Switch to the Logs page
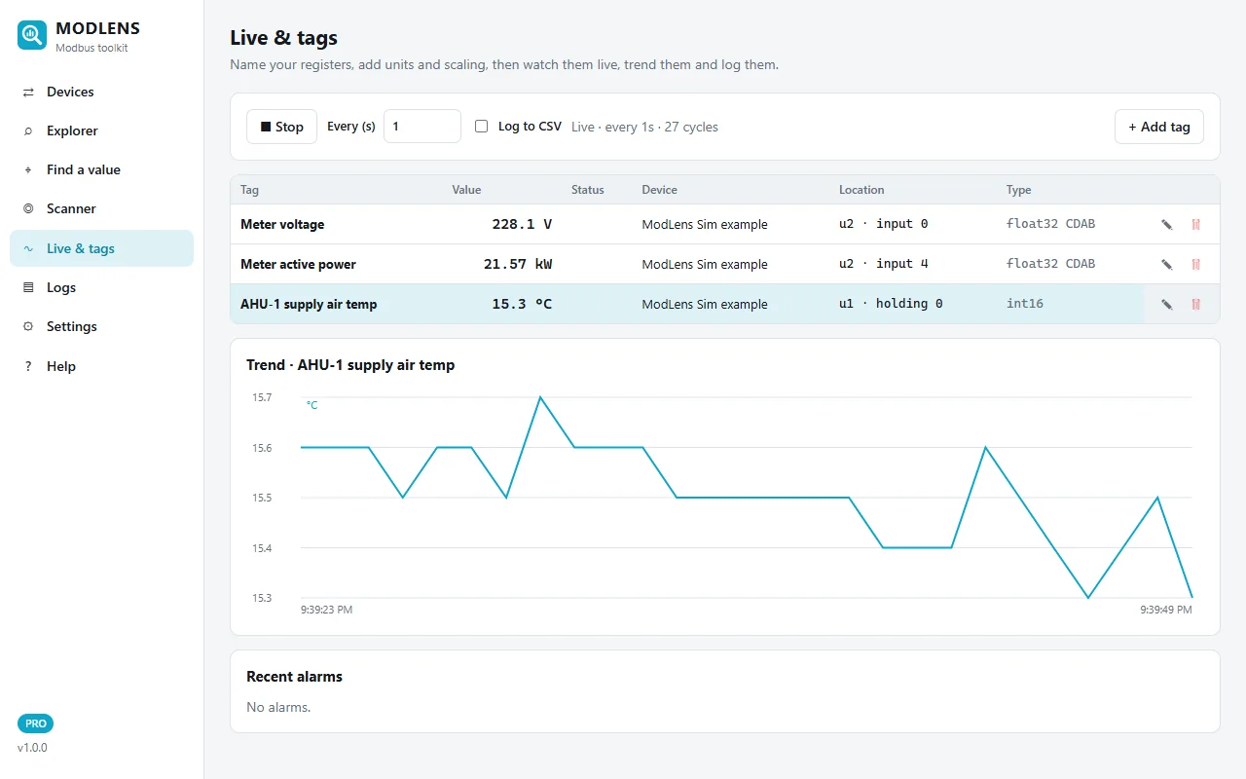Screen dimensions: 1246x779 pos(101,287)
